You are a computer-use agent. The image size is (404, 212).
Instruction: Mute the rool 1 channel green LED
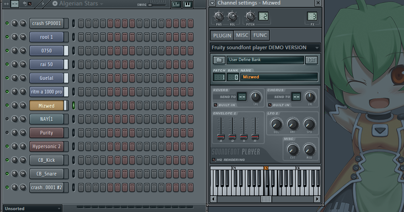point(7,37)
